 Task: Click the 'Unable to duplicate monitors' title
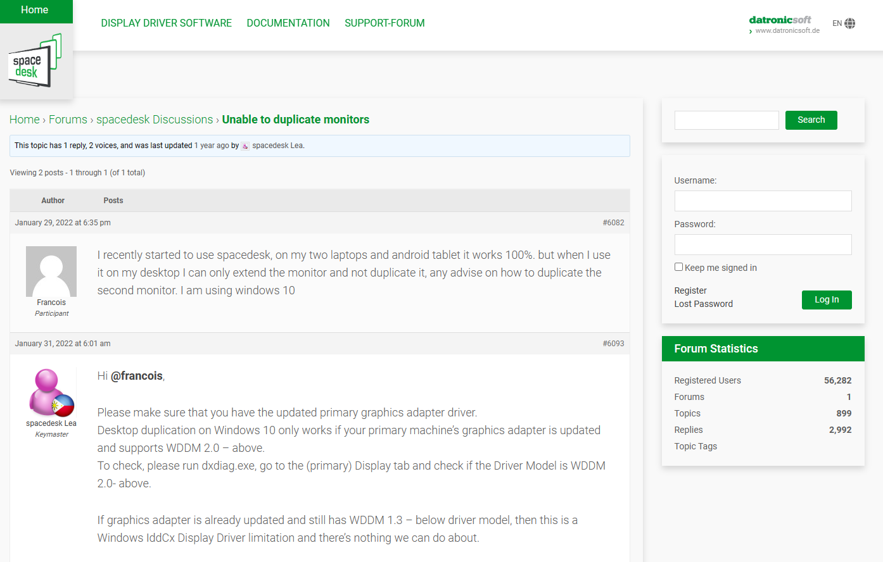tap(295, 120)
